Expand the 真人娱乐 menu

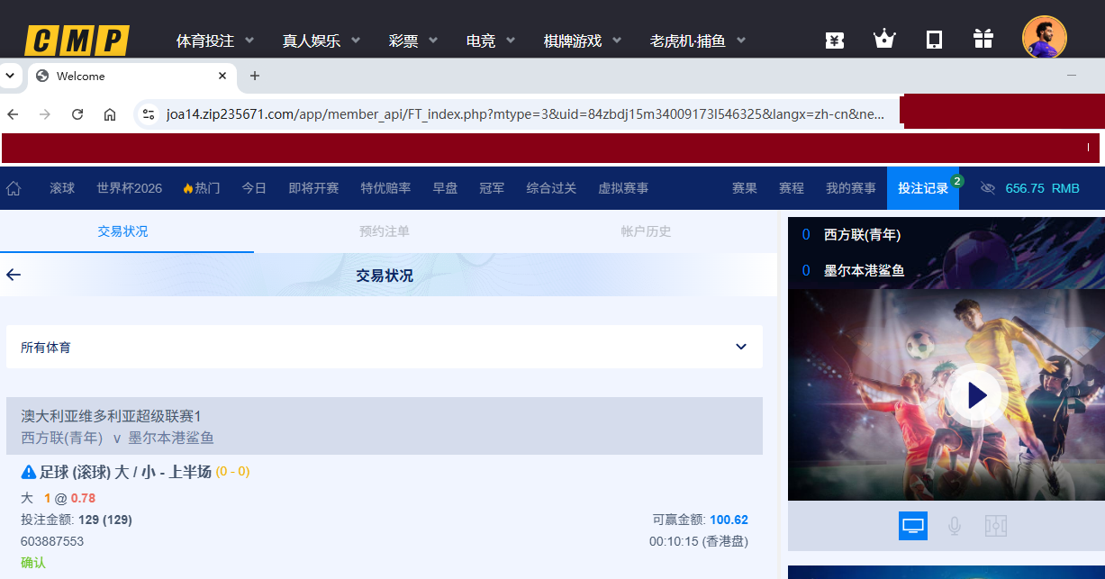point(322,41)
